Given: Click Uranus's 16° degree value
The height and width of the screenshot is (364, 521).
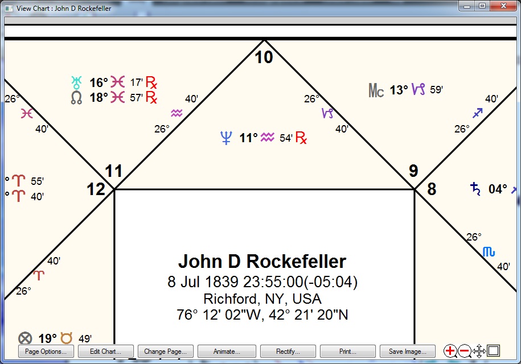Looking at the screenshot, I should [99, 82].
